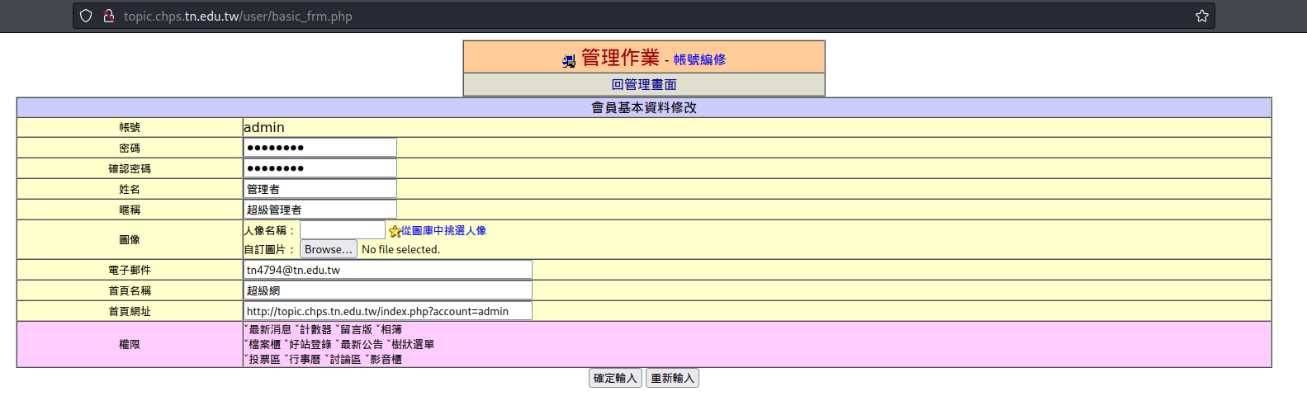The width and height of the screenshot is (1307, 415).
Task: Click the 行事曆 permission text
Action: (305, 359)
